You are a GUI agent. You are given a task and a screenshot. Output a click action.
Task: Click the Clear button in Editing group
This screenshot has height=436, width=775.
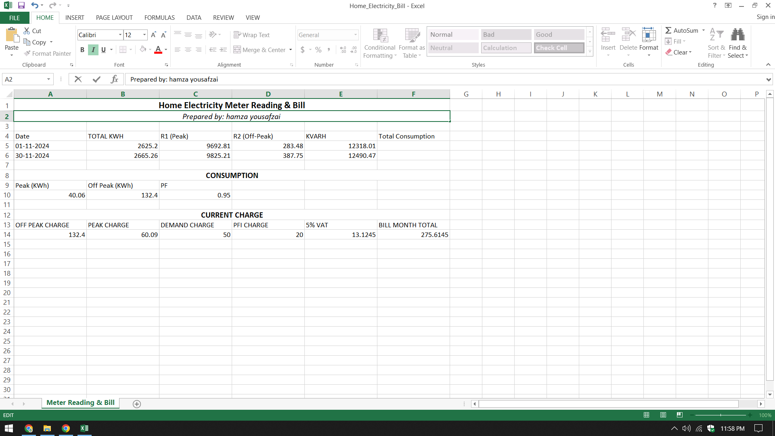tap(679, 52)
